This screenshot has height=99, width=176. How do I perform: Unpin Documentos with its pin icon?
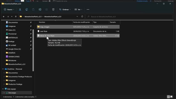[x=31, y=23]
